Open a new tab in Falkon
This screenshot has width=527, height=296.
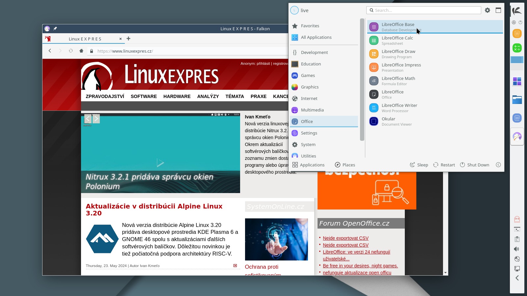click(128, 38)
